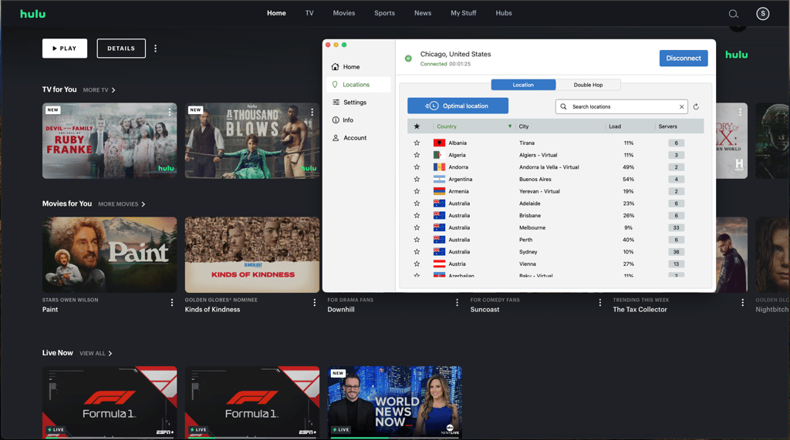
Task: Open options menu for Kinds of Kindness
Action: [x=315, y=303]
